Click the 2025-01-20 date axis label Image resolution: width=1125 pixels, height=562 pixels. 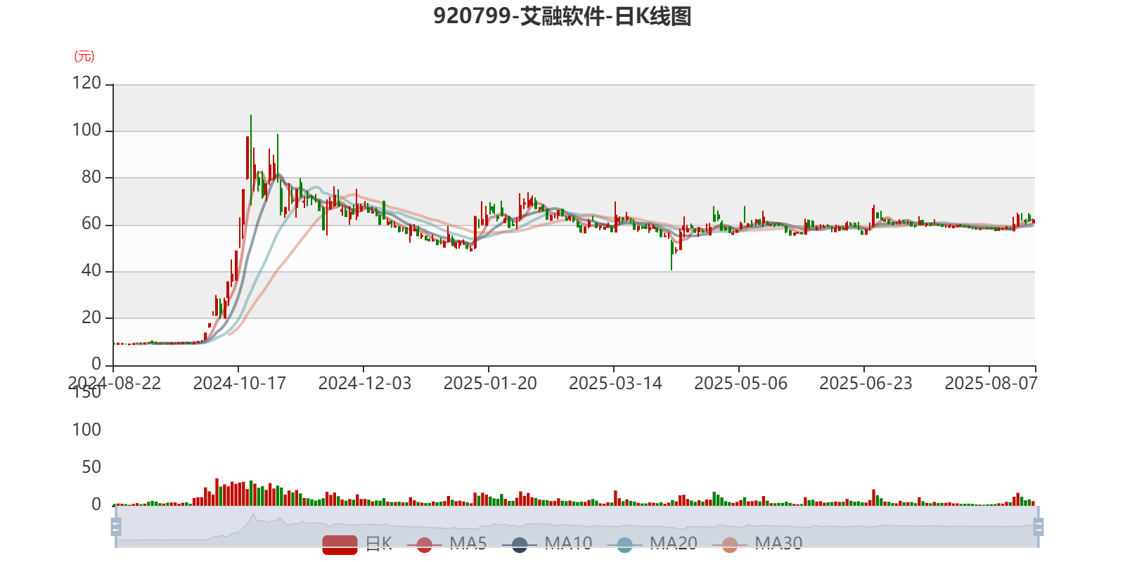[489, 384]
